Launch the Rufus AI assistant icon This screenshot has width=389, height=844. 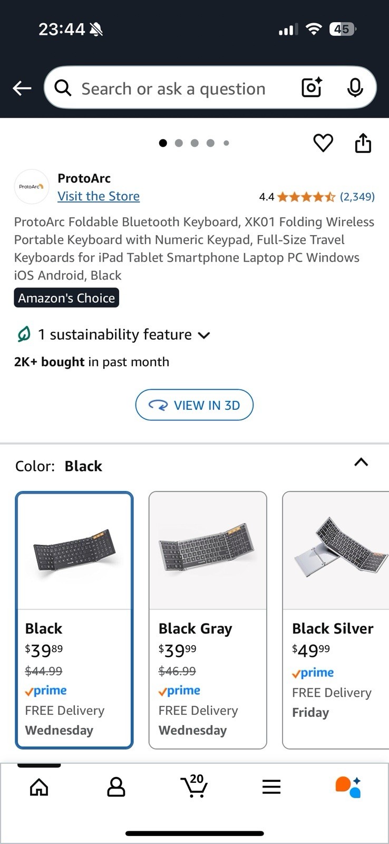[x=348, y=787]
